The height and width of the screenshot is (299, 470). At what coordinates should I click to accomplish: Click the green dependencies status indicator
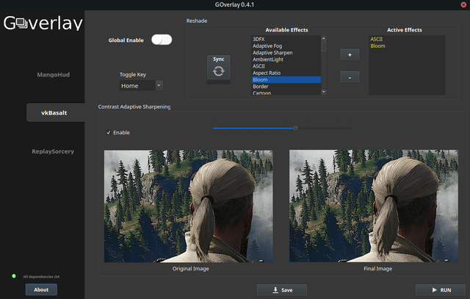coord(14,276)
